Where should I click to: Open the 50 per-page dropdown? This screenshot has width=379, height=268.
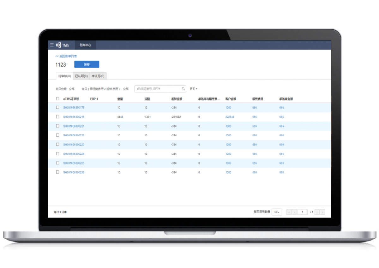click(277, 212)
